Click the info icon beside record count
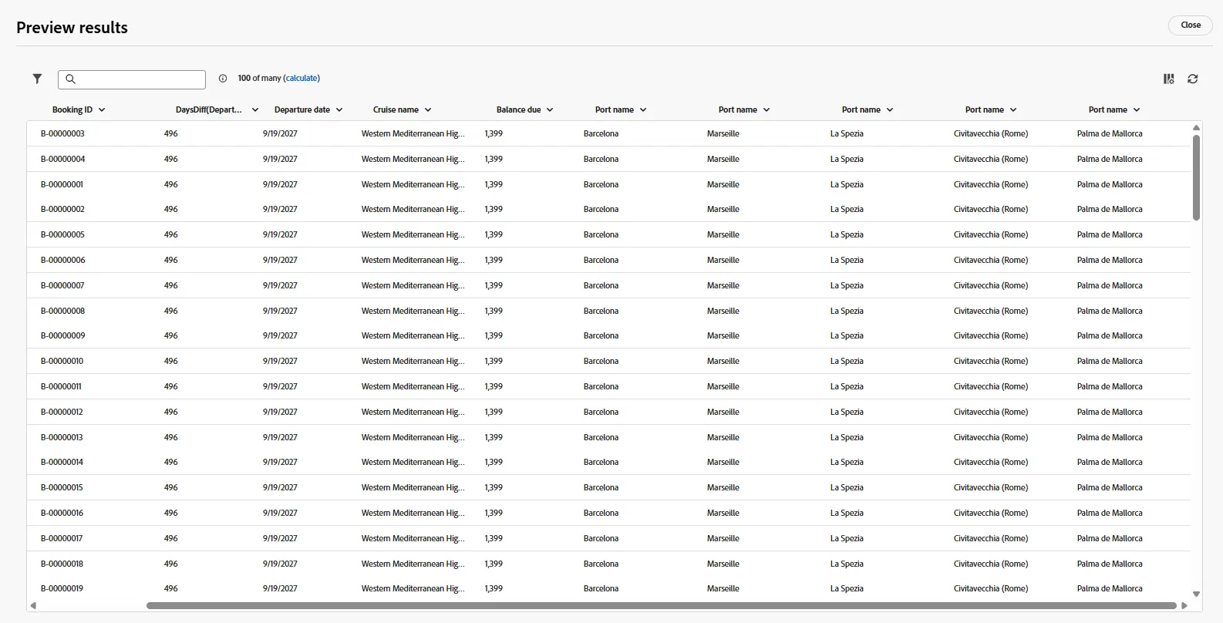 [x=223, y=79]
